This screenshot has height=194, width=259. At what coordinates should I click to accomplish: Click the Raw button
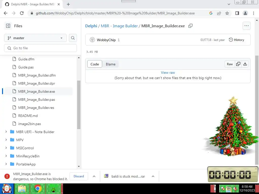coord(230,64)
